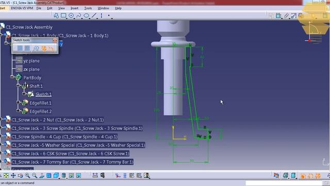The image size is (330, 186).
Task: Select C1_Screw Jack - 6 CSK Screw component
Action: tap(70, 153)
